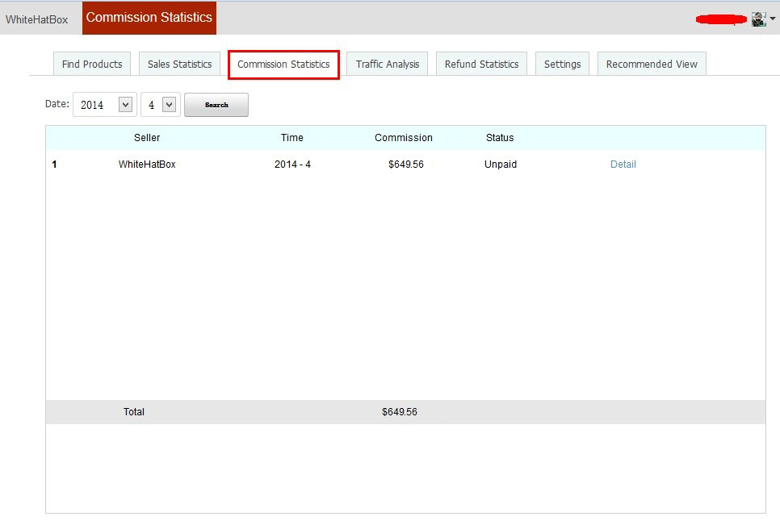
Task: Go to the Traffic Analysis tab
Action: 388,65
